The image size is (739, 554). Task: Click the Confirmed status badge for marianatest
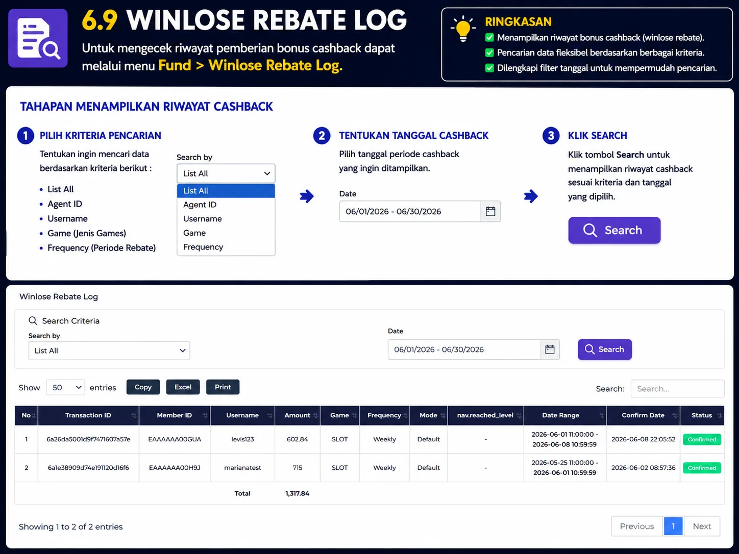(x=702, y=468)
